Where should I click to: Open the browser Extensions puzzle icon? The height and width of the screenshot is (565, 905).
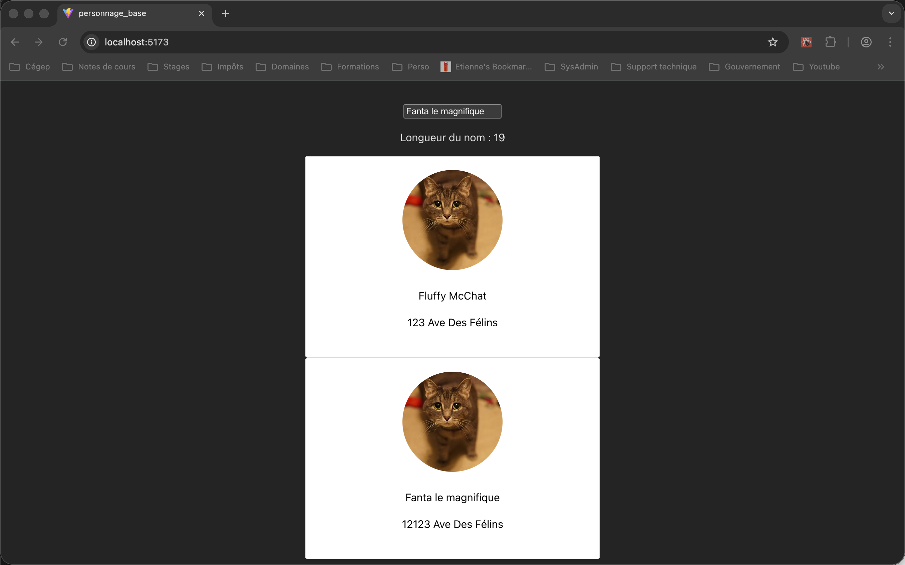pyautogui.click(x=830, y=42)
